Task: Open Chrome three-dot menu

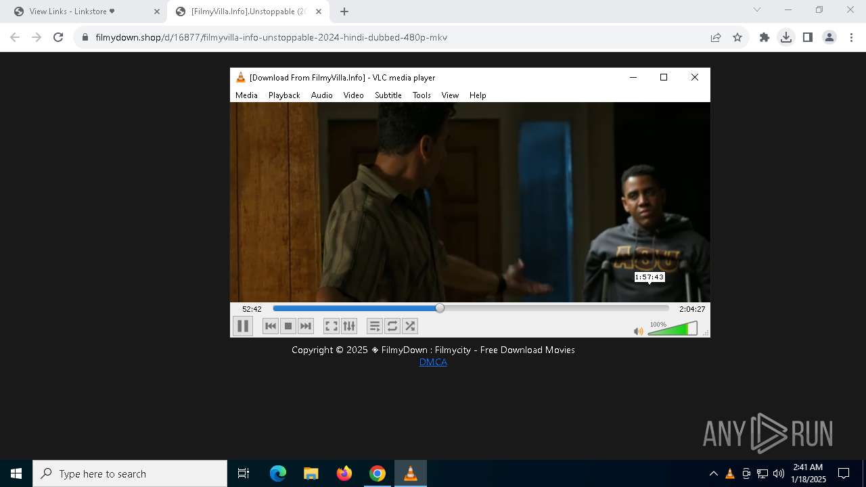Action: pos(851,37)
